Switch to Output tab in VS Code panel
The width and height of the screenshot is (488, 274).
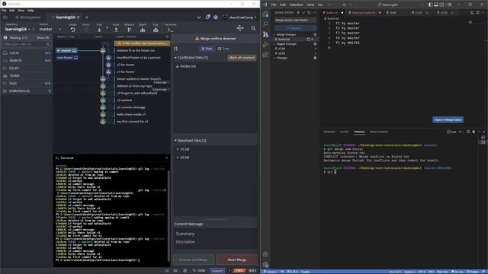344,132
